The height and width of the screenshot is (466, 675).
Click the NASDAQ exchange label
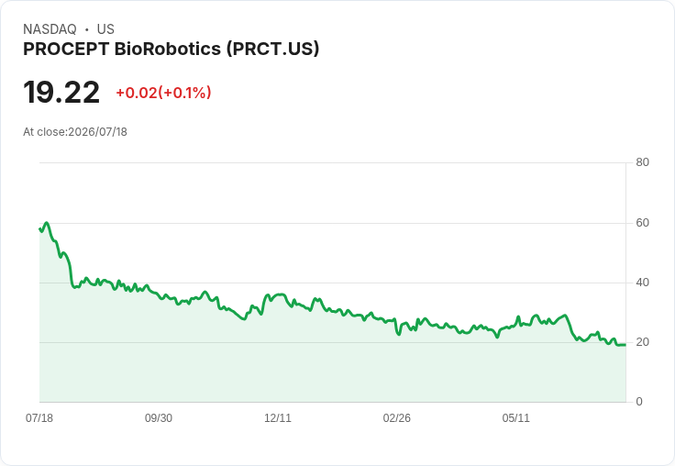click(50, 29)
